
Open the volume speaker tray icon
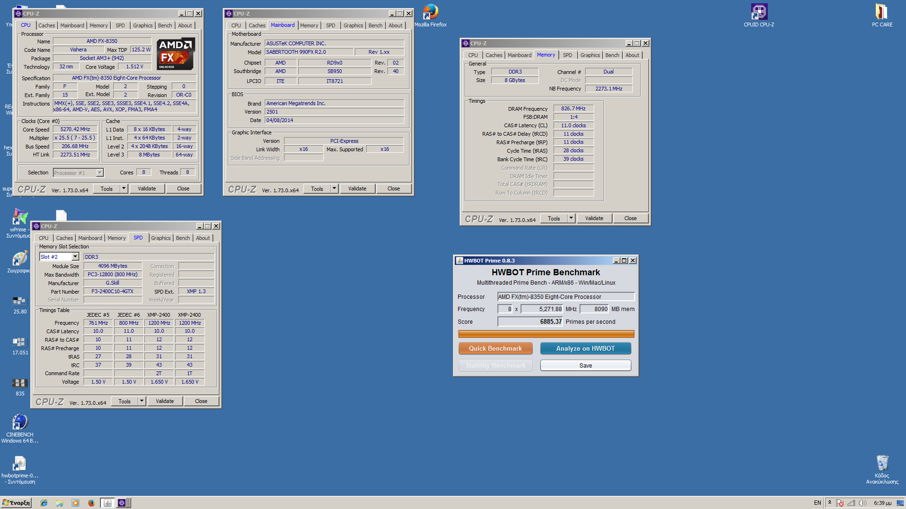pos(863,503)
